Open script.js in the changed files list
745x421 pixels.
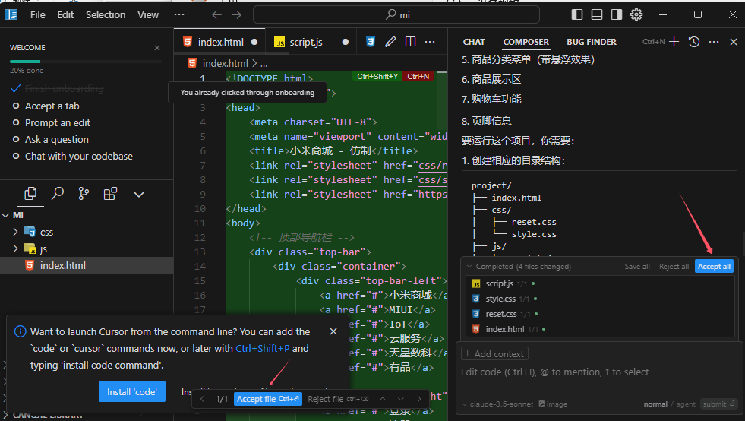500,283
